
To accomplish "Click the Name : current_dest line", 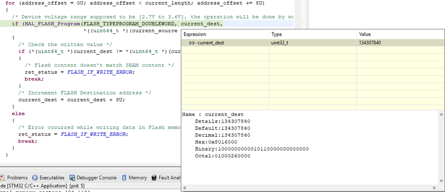I will coord(212,114).
